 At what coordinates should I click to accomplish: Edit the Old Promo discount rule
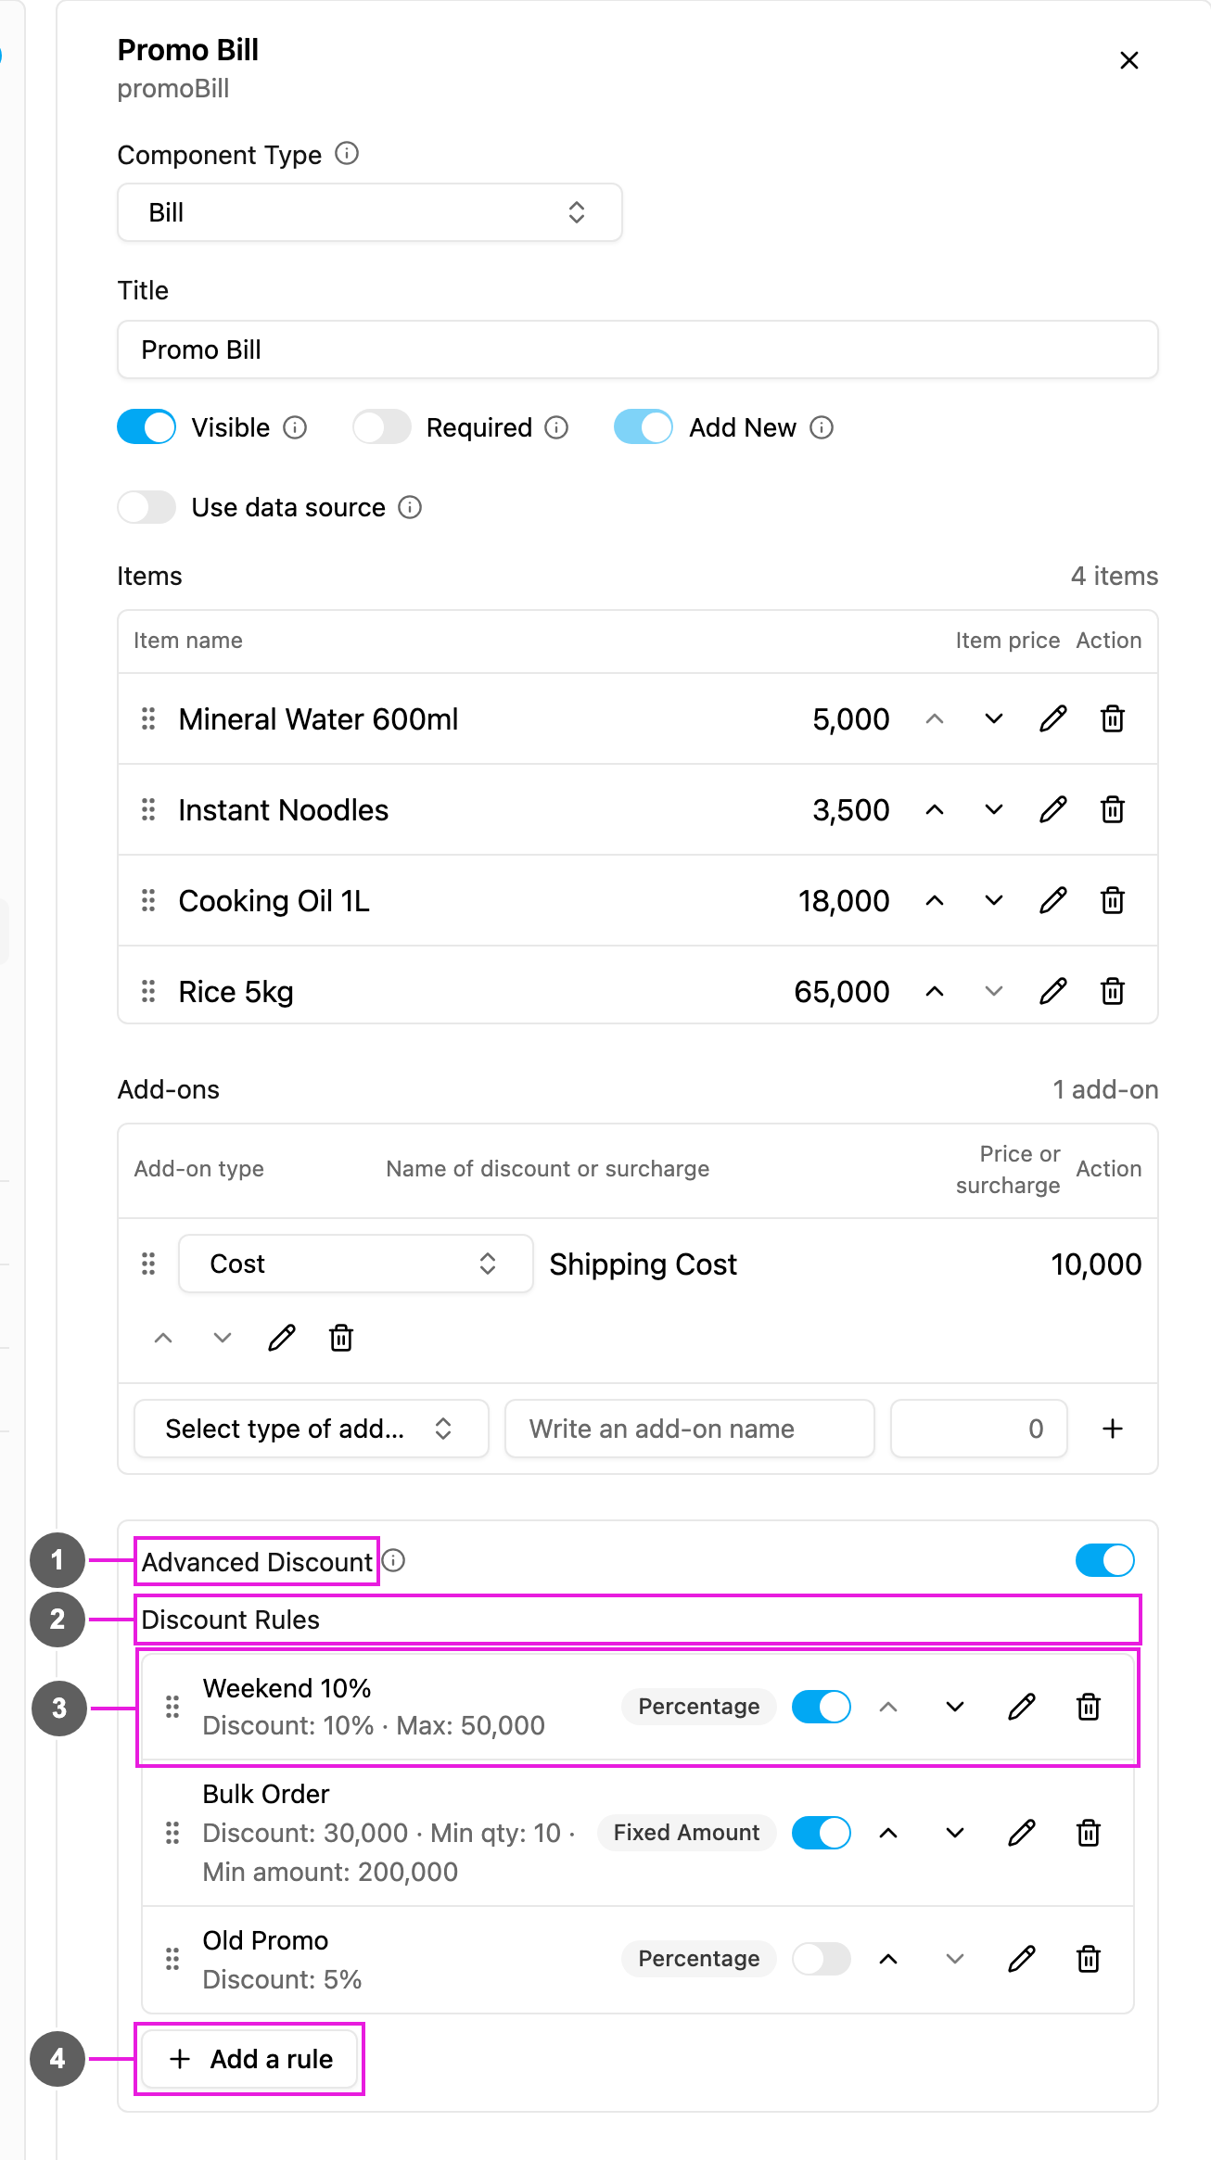(1022, 1959)
